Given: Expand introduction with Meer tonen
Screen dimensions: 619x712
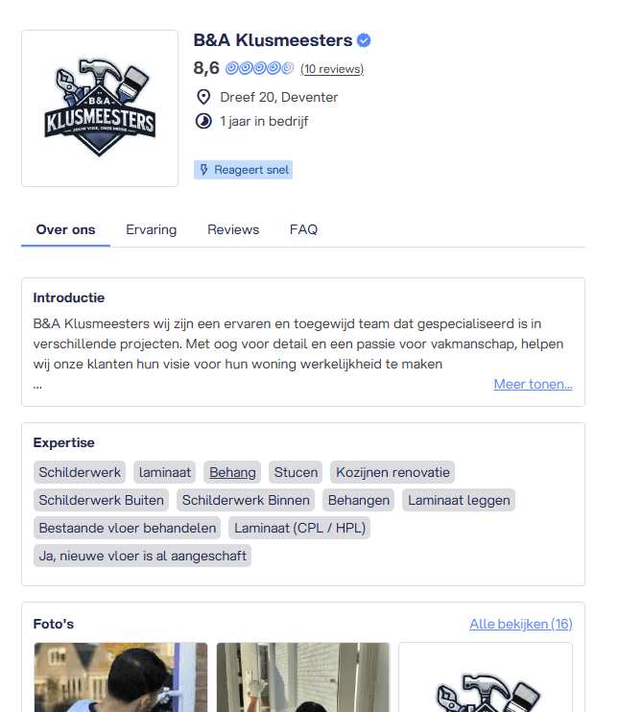Looking at the screenshot, I should (x=534, y=384).
